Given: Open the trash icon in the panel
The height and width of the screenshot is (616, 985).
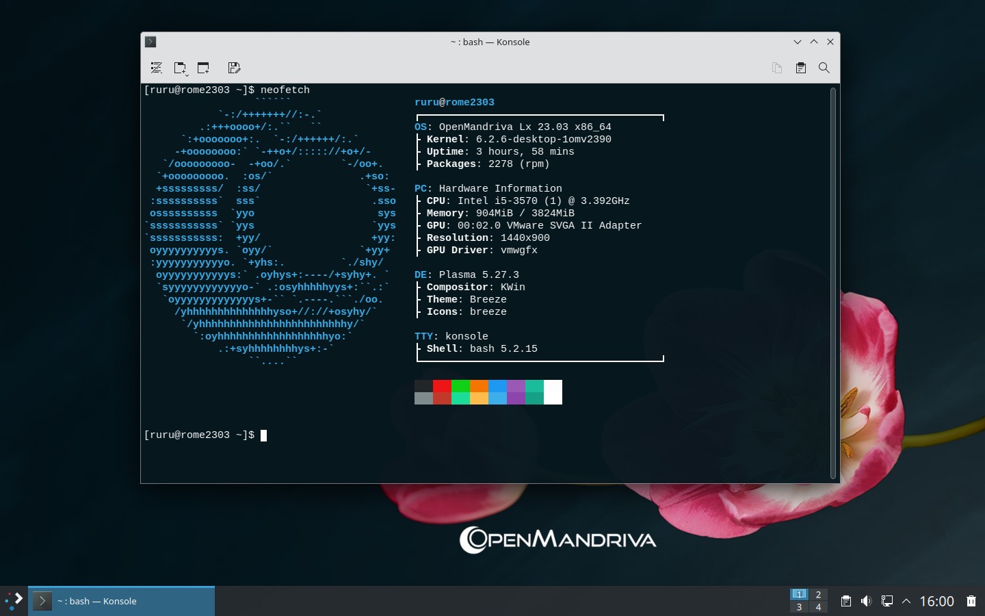Looking at the screenshot, I should (971, 601).
